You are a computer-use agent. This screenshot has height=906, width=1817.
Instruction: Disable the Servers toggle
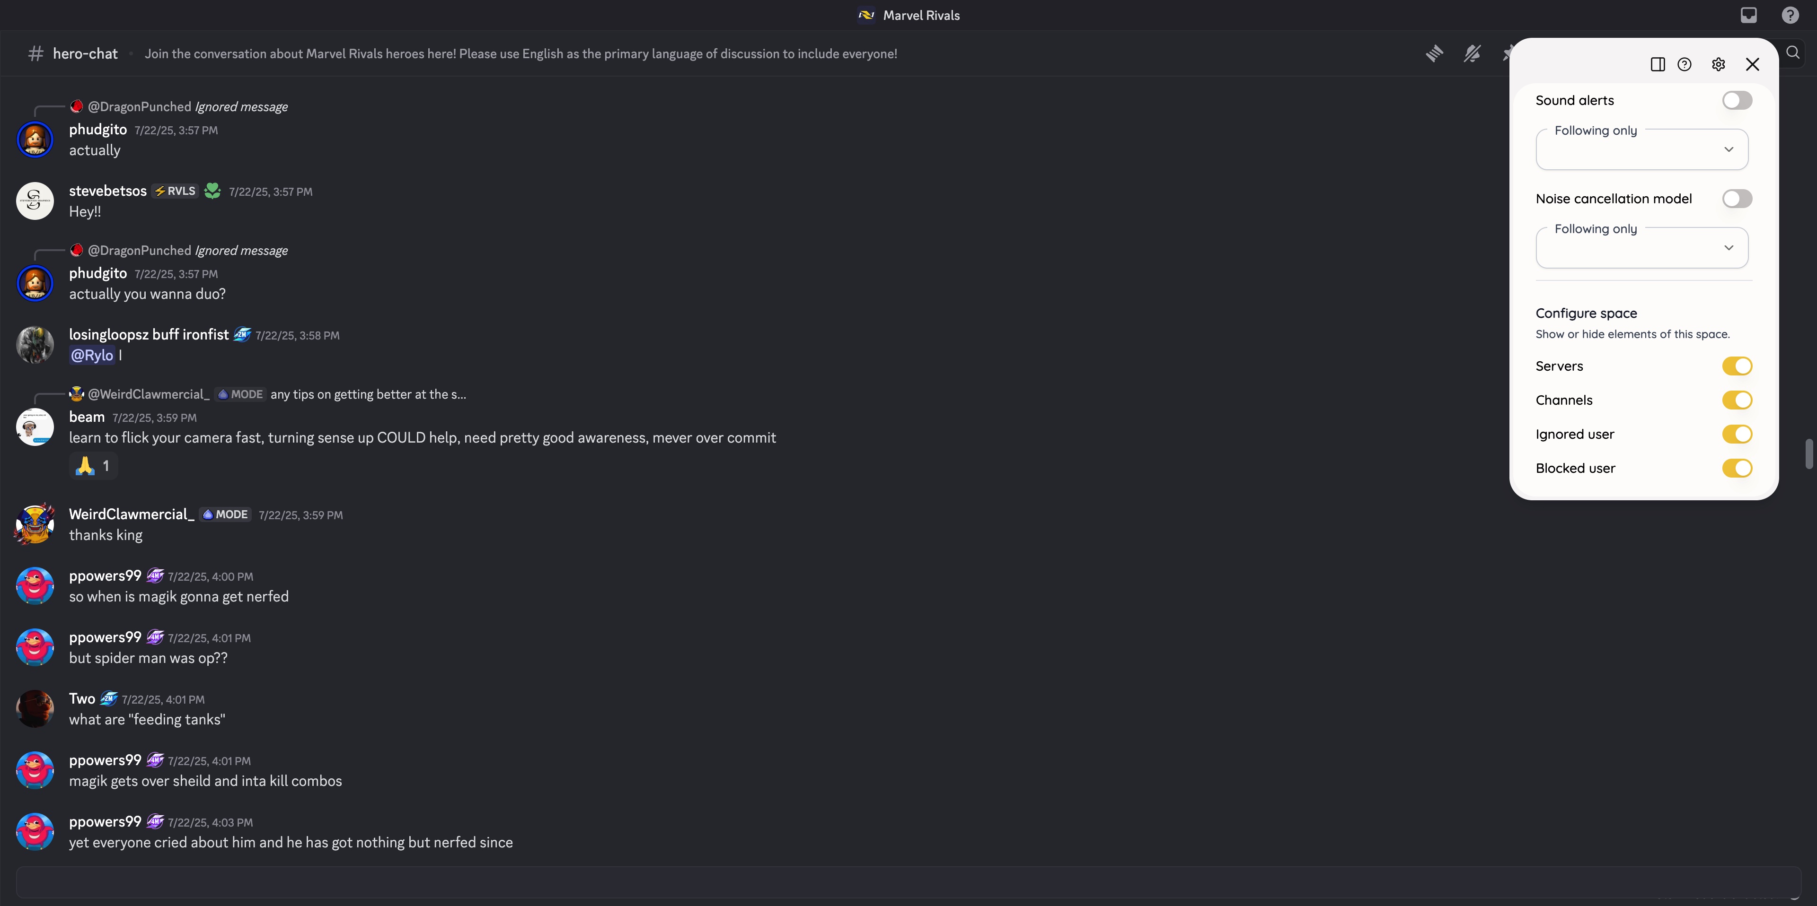tap(1737, 366)
